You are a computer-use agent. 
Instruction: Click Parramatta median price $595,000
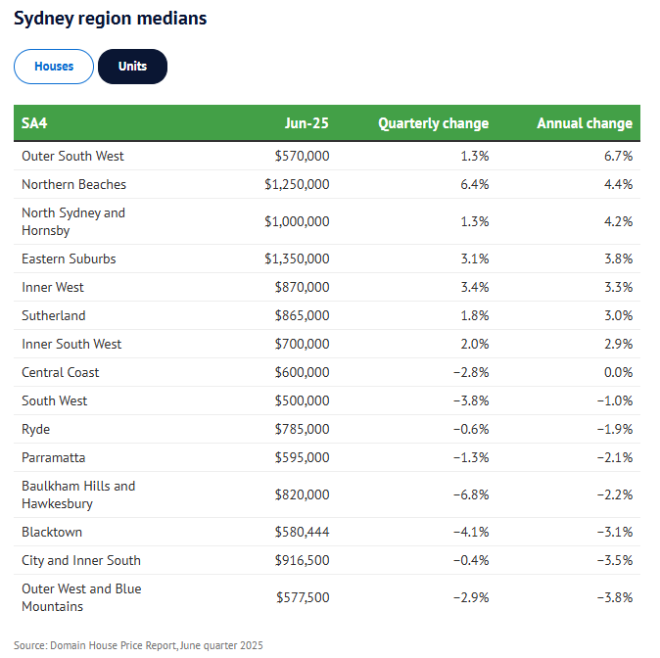pyautogui.click(x=302, y=457)
